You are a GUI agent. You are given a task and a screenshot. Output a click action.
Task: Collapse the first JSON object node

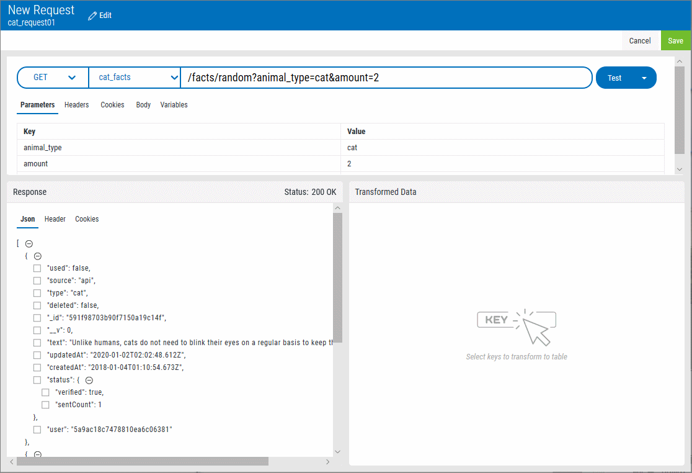point(37,256)
